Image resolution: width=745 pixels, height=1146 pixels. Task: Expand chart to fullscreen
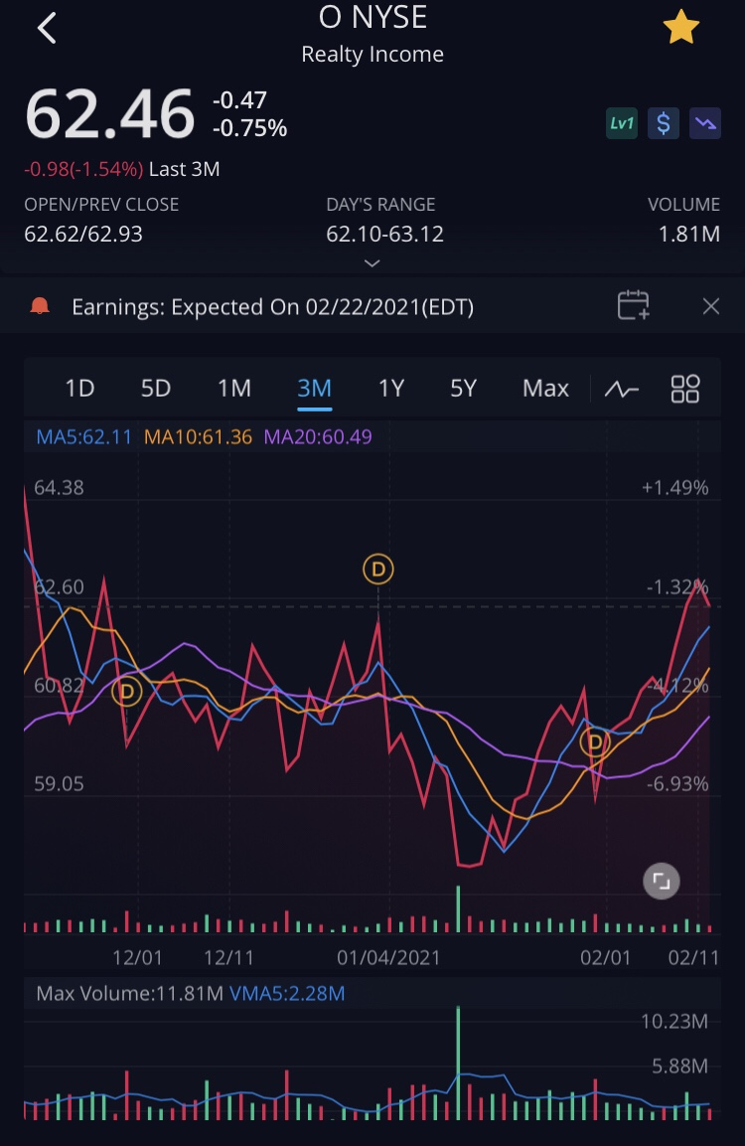coord(661,881)
